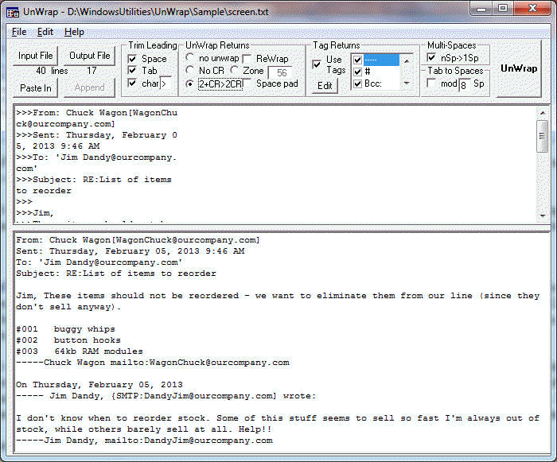Viewport: 557px width, 462px height.
Task: Click '>>>Subject: RE:List of items' input line
Action: click(x=94, y=180)
